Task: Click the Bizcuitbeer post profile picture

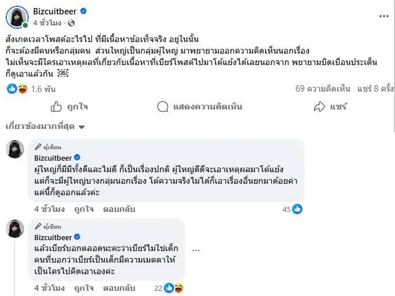Action: pyautogui.click(x=17, y=17)
